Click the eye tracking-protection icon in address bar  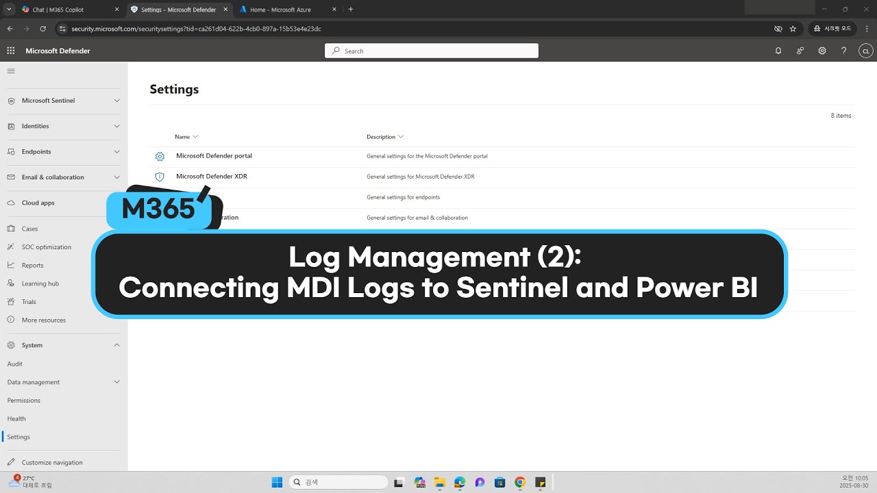point(778,29)
